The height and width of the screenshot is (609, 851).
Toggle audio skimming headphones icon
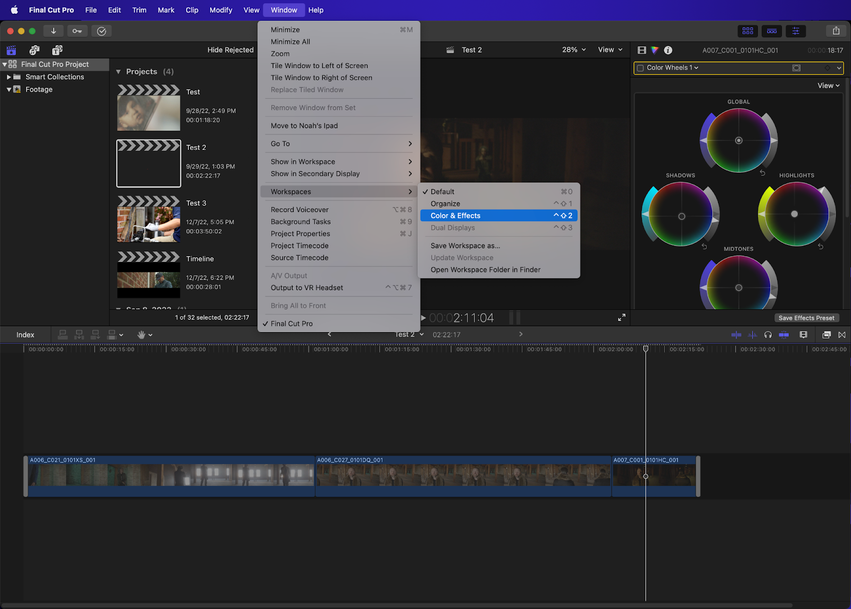point(767,335)
